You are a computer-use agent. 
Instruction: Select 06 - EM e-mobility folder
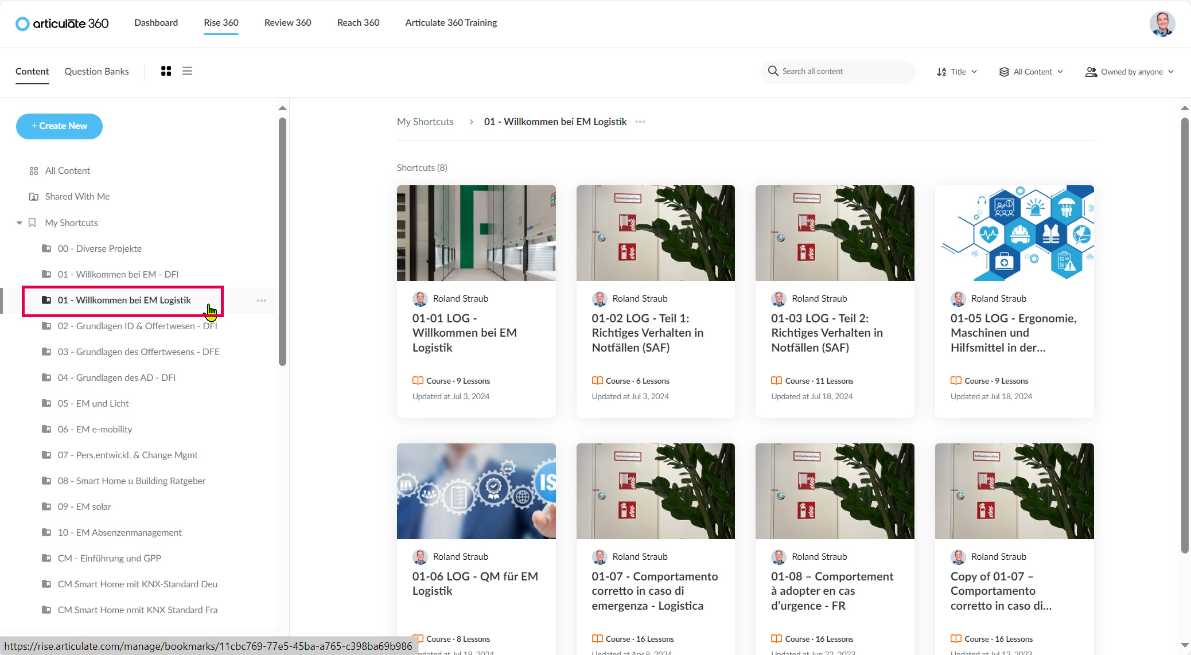tap(95, 429)
